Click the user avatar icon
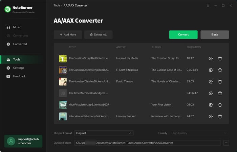The height and width of the screenshot is (152, 237). pyautogui.click(x=11, y=141)
